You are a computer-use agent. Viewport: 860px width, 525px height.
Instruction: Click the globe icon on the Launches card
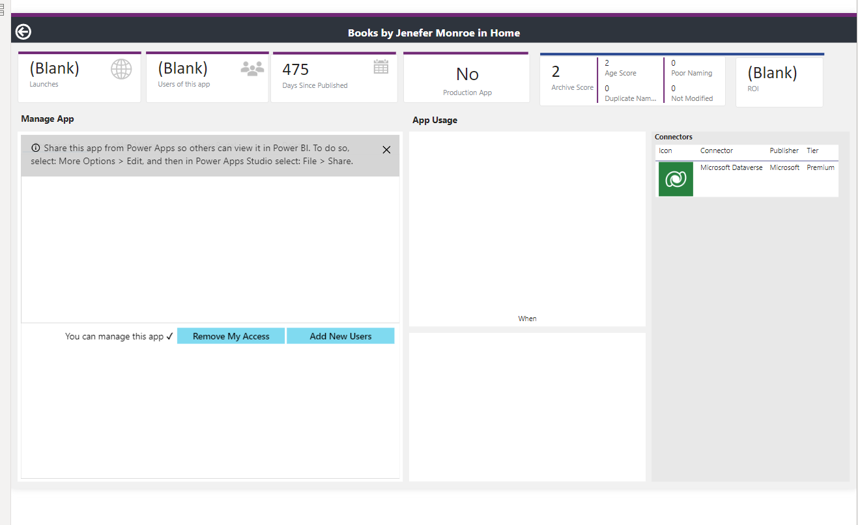point(121,69)
